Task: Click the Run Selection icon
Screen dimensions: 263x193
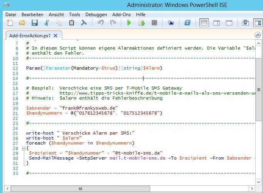Action: (142, 23)
